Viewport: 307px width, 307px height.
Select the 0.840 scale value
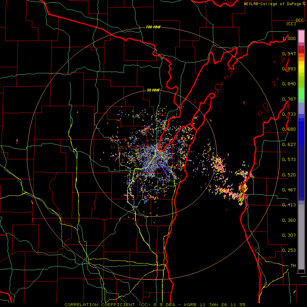click(289, 84)
